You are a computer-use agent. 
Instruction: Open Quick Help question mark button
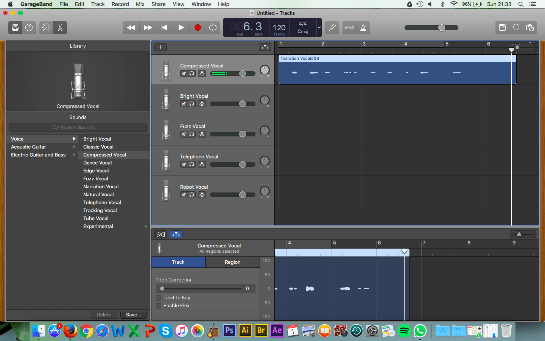tap(29, 28)
